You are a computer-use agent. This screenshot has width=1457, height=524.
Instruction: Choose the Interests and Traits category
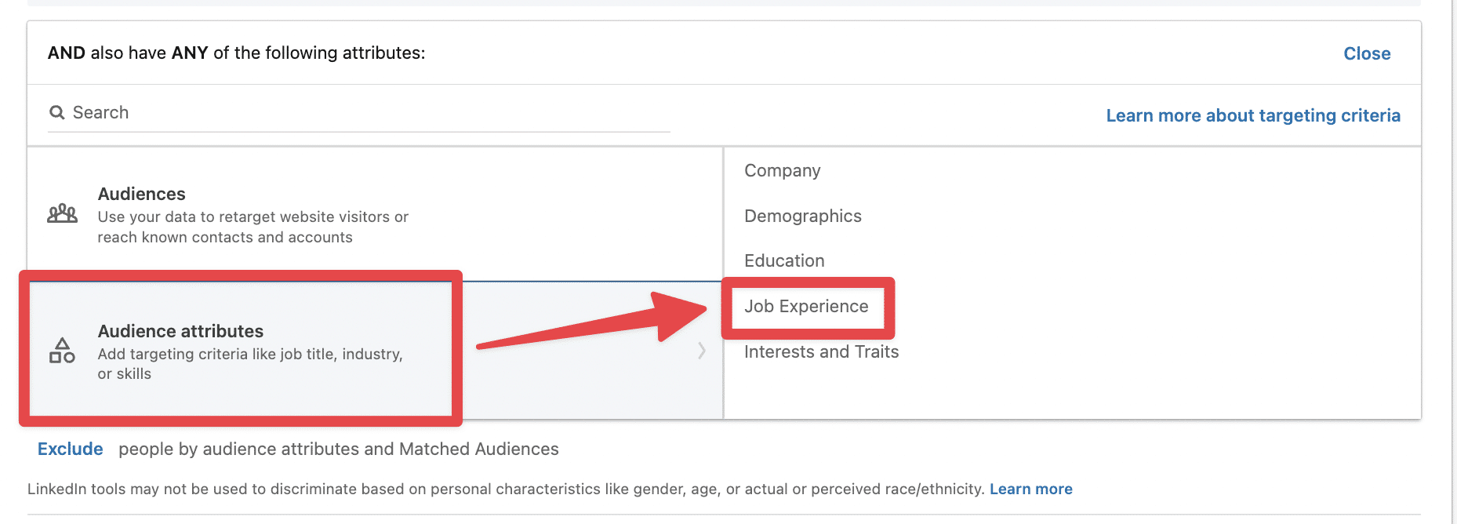[821, 352]
